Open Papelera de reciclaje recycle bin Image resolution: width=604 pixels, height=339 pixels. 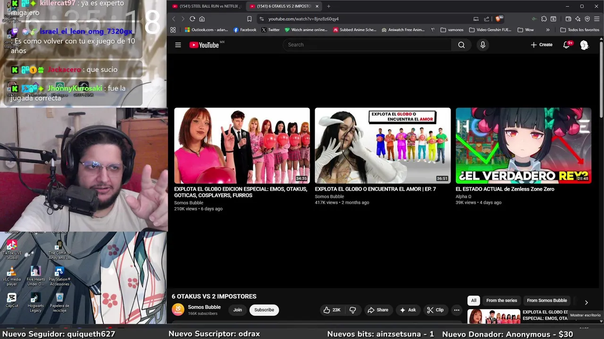click(59, 302)
